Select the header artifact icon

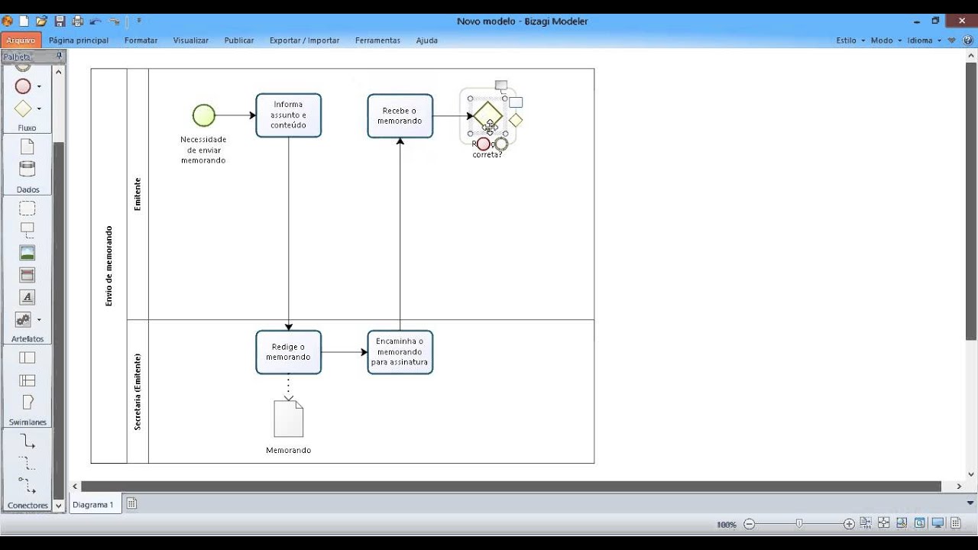(27, 275)
